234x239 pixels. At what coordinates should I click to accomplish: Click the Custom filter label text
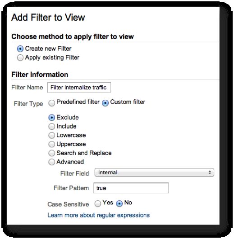pos(128,102)
